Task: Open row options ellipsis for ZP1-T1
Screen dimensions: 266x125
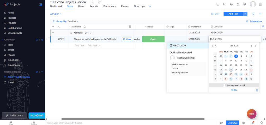Action: (x=47, y=39)
